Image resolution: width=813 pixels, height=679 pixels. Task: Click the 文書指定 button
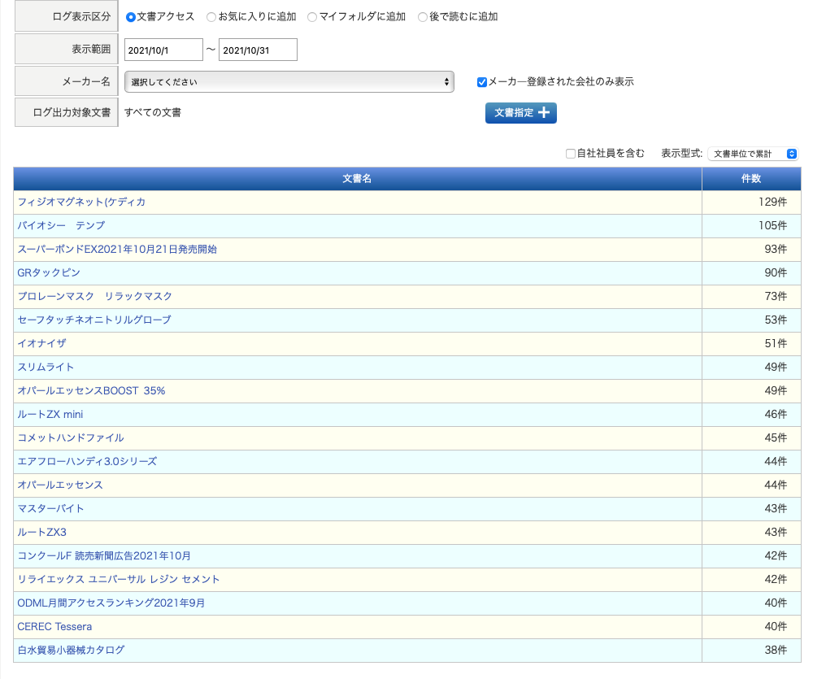coord(520,113)
